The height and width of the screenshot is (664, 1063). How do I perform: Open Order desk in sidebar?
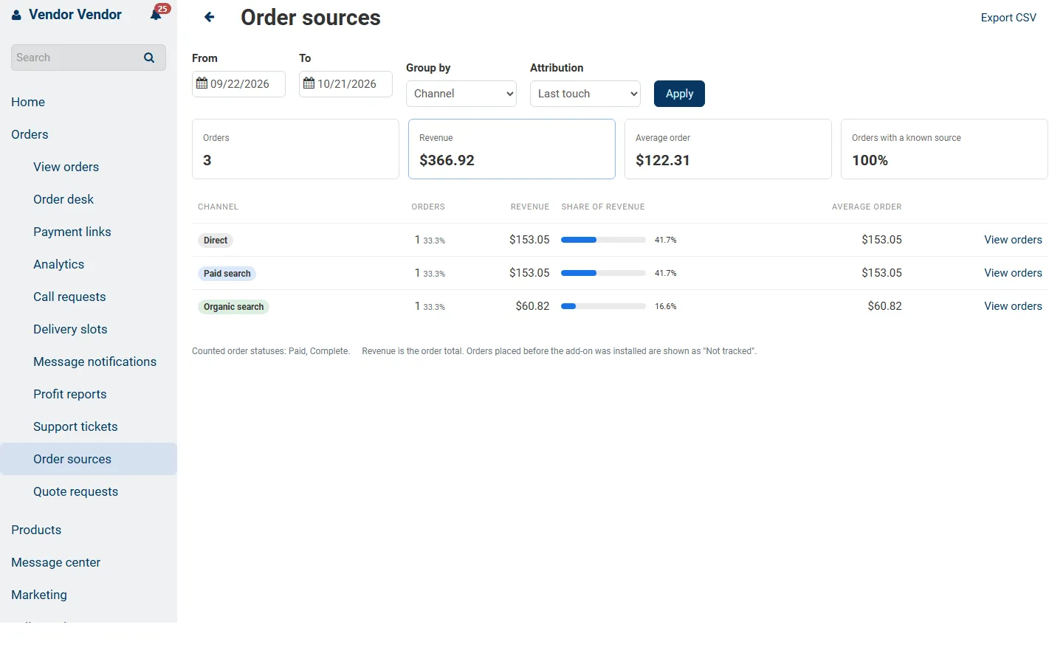(x=63, y=199)
